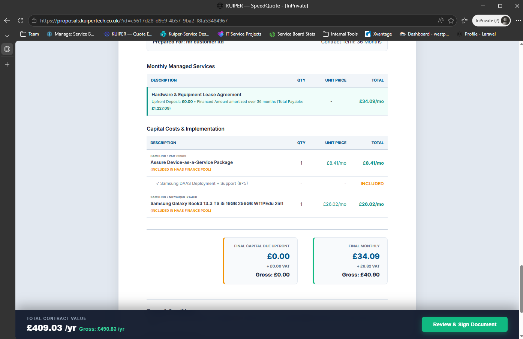This screenshot has width=523, height=339.
Task: Select the £409.03 /yr total contract value
Action: point(51,328)
